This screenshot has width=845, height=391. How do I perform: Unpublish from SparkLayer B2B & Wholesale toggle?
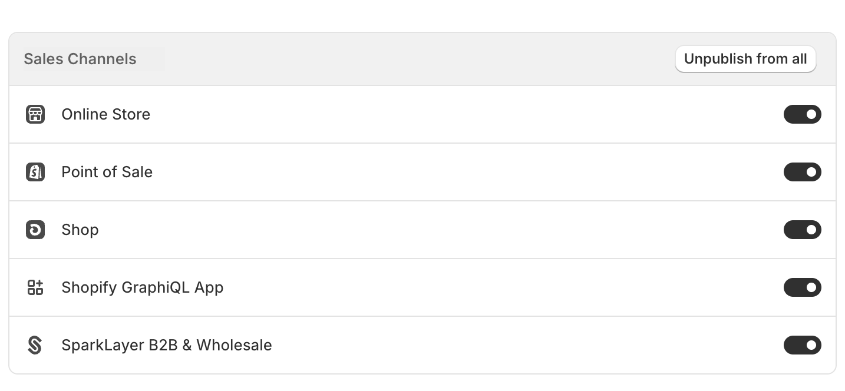802,345
